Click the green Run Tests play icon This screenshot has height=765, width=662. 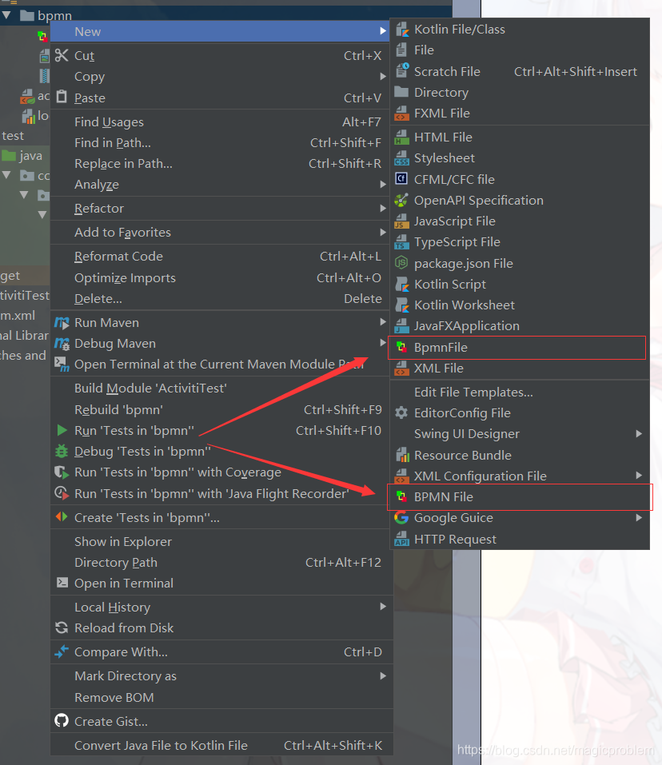(x=62, y=430)
